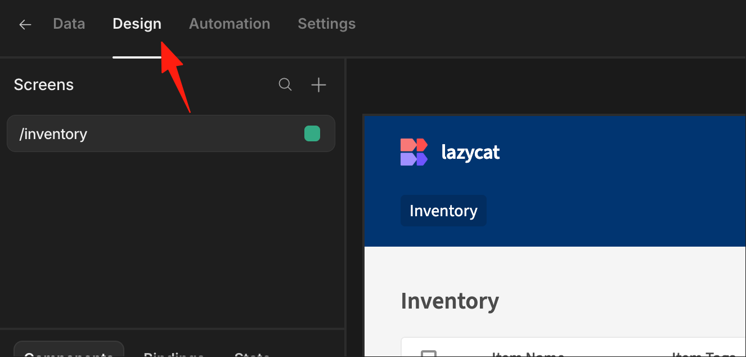Viewport: 746px width, 357px height.
Task: Select the Design tab
Action: 137,24
